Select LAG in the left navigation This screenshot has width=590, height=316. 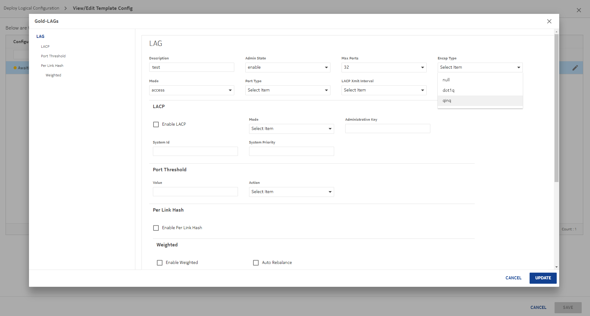(40, 36)
